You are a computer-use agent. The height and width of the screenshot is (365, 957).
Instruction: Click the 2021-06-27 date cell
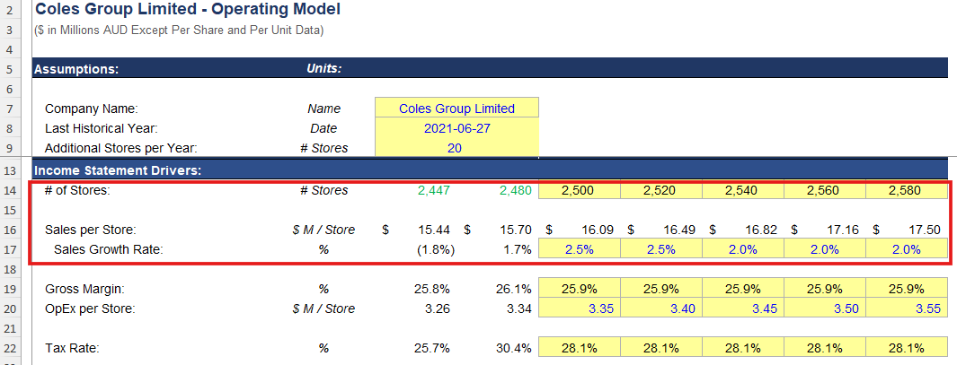pyautogui.click(x=456, y=128)
